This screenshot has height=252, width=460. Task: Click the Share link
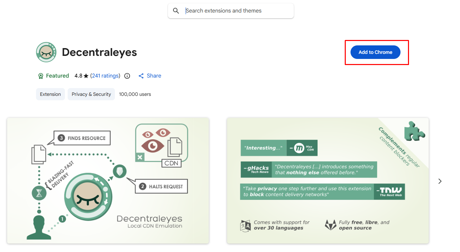pos(150,76)
